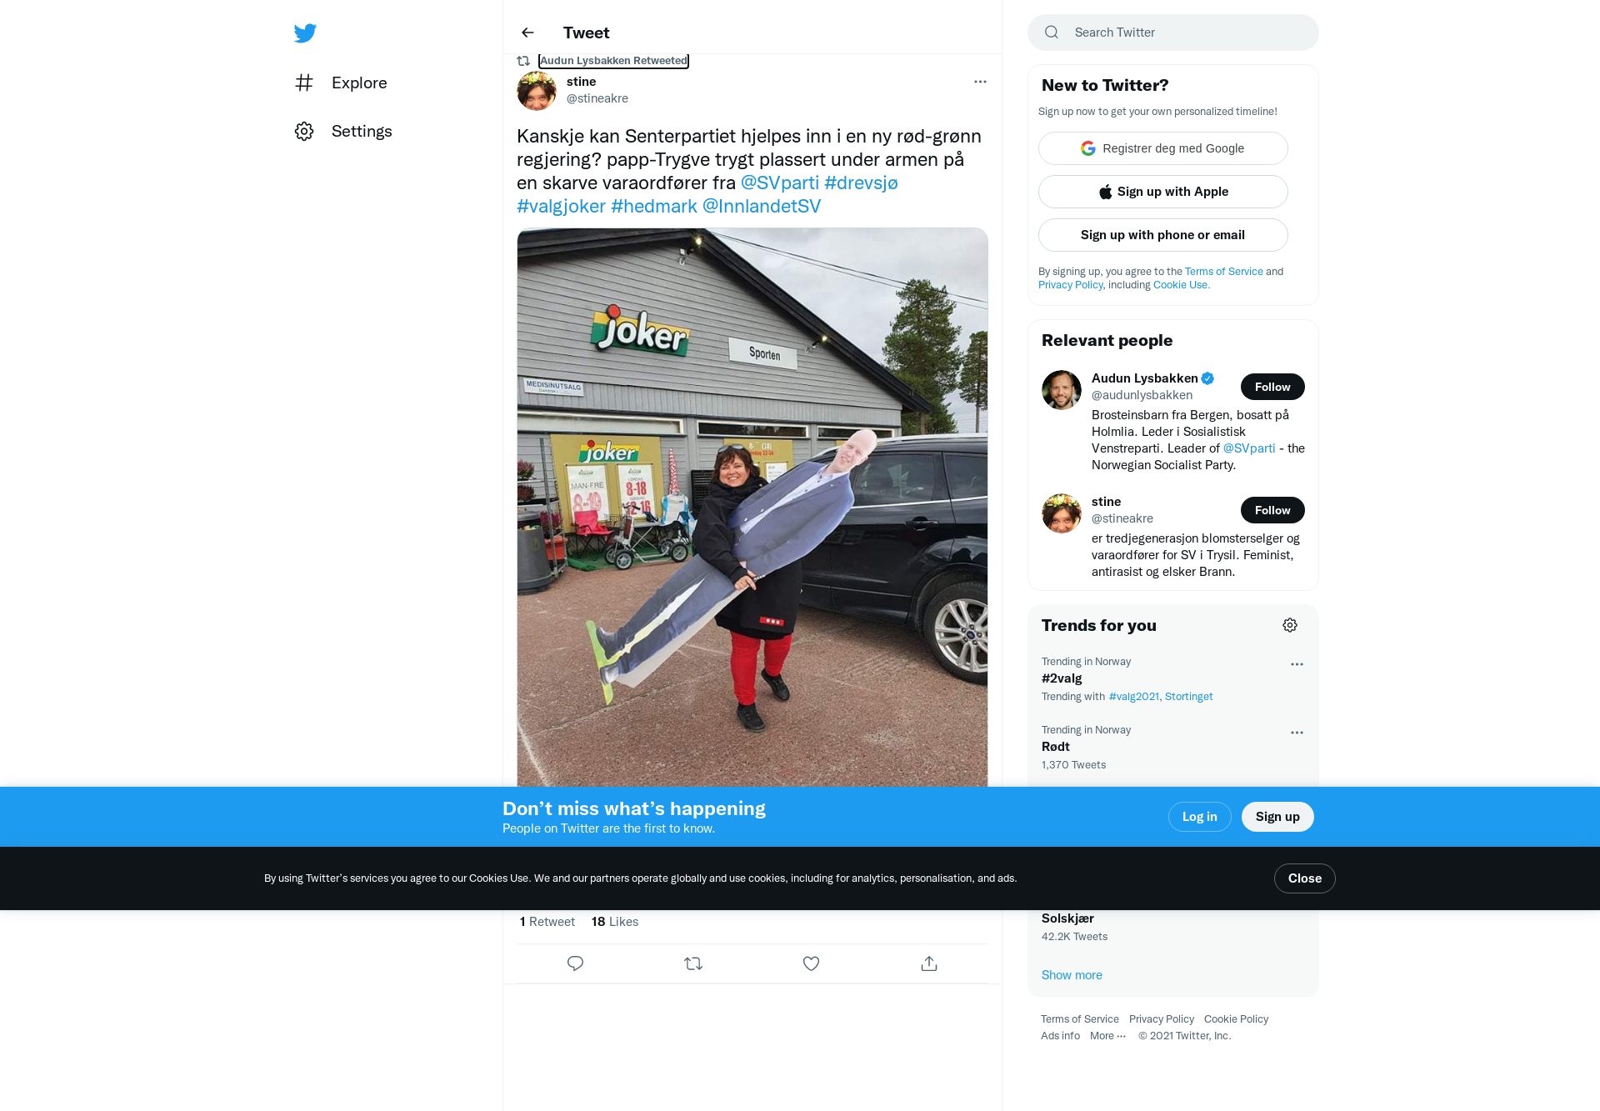The width and height of the screenshot is (1600, 1111).
Task: Open more options for Rødt trend
Action: pyautogui.click(x=1297, y=733)
